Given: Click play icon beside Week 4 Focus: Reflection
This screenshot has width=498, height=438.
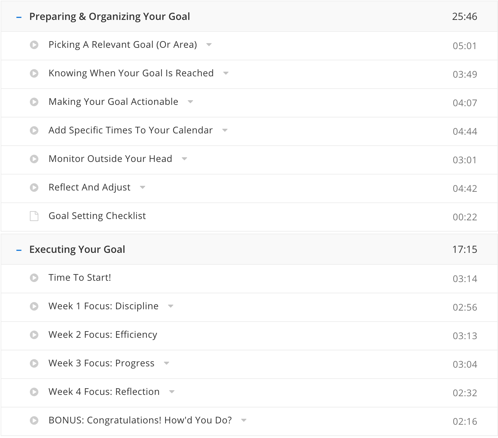Looking at the screenshot, I should coord(34,392).
